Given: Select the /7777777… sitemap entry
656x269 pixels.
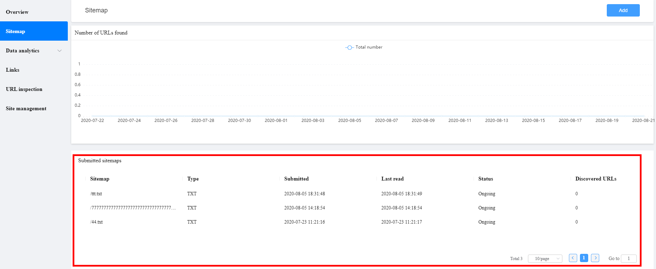Looking at the screenshot, I should [x=133, y=208].
